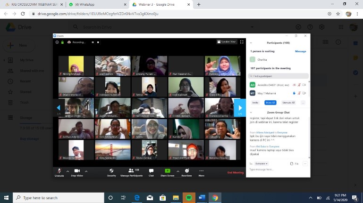The width and height of the screenshot is (363, 203).
Task: Click the Mute All button
Action: 270,103
